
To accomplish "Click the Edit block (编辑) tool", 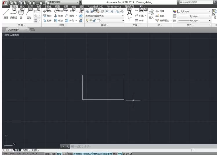I will (x=160, y=16).
